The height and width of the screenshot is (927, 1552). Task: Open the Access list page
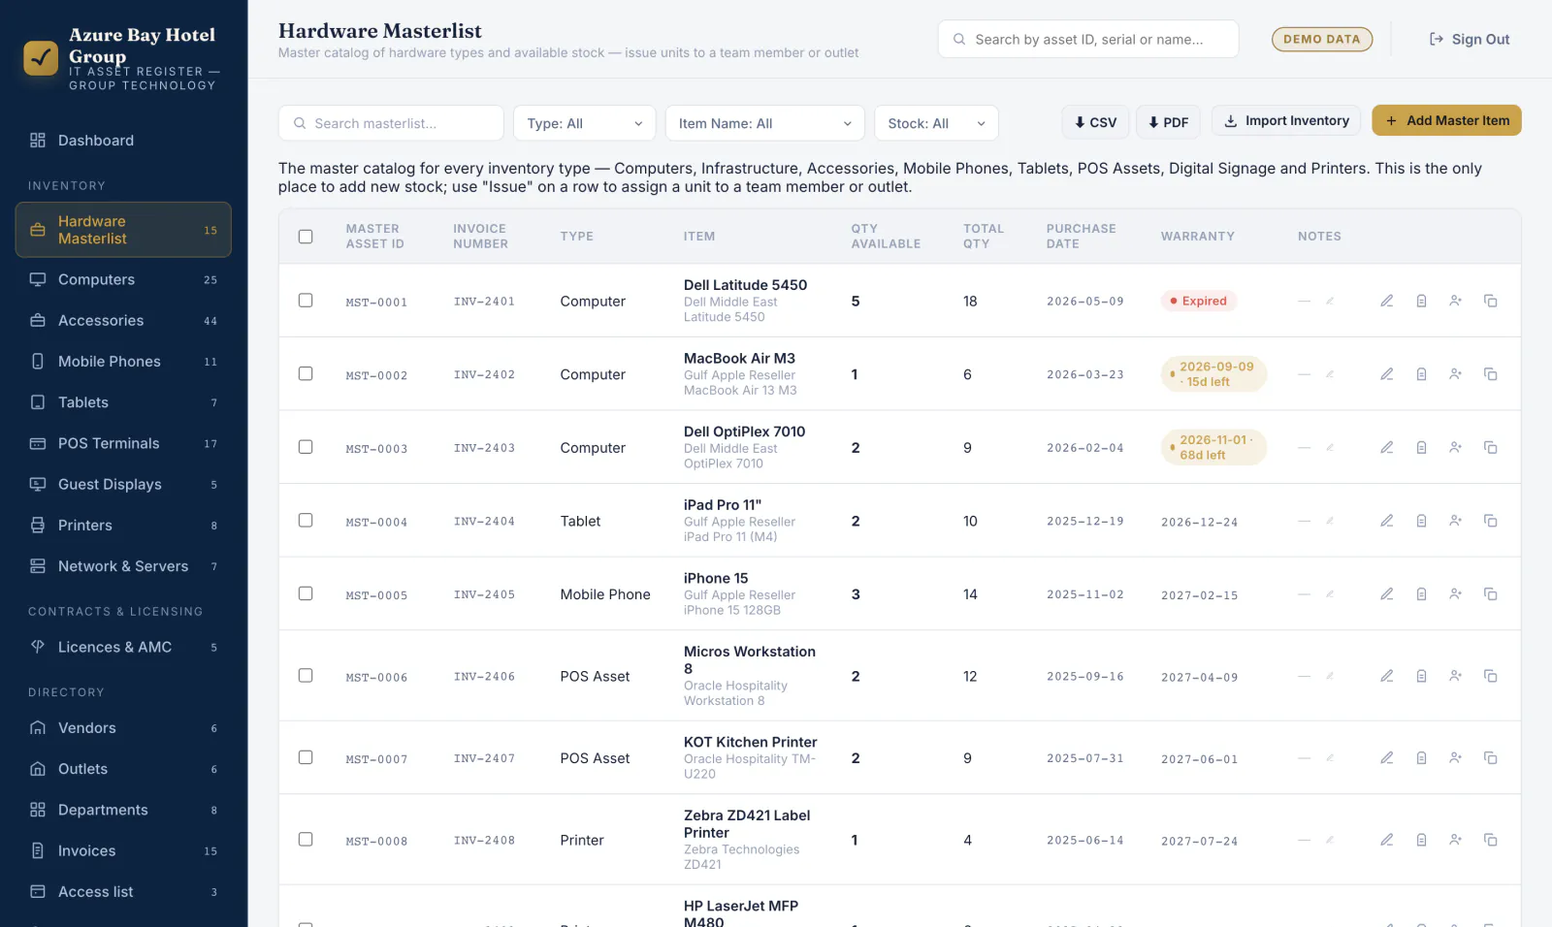[123, 892]
